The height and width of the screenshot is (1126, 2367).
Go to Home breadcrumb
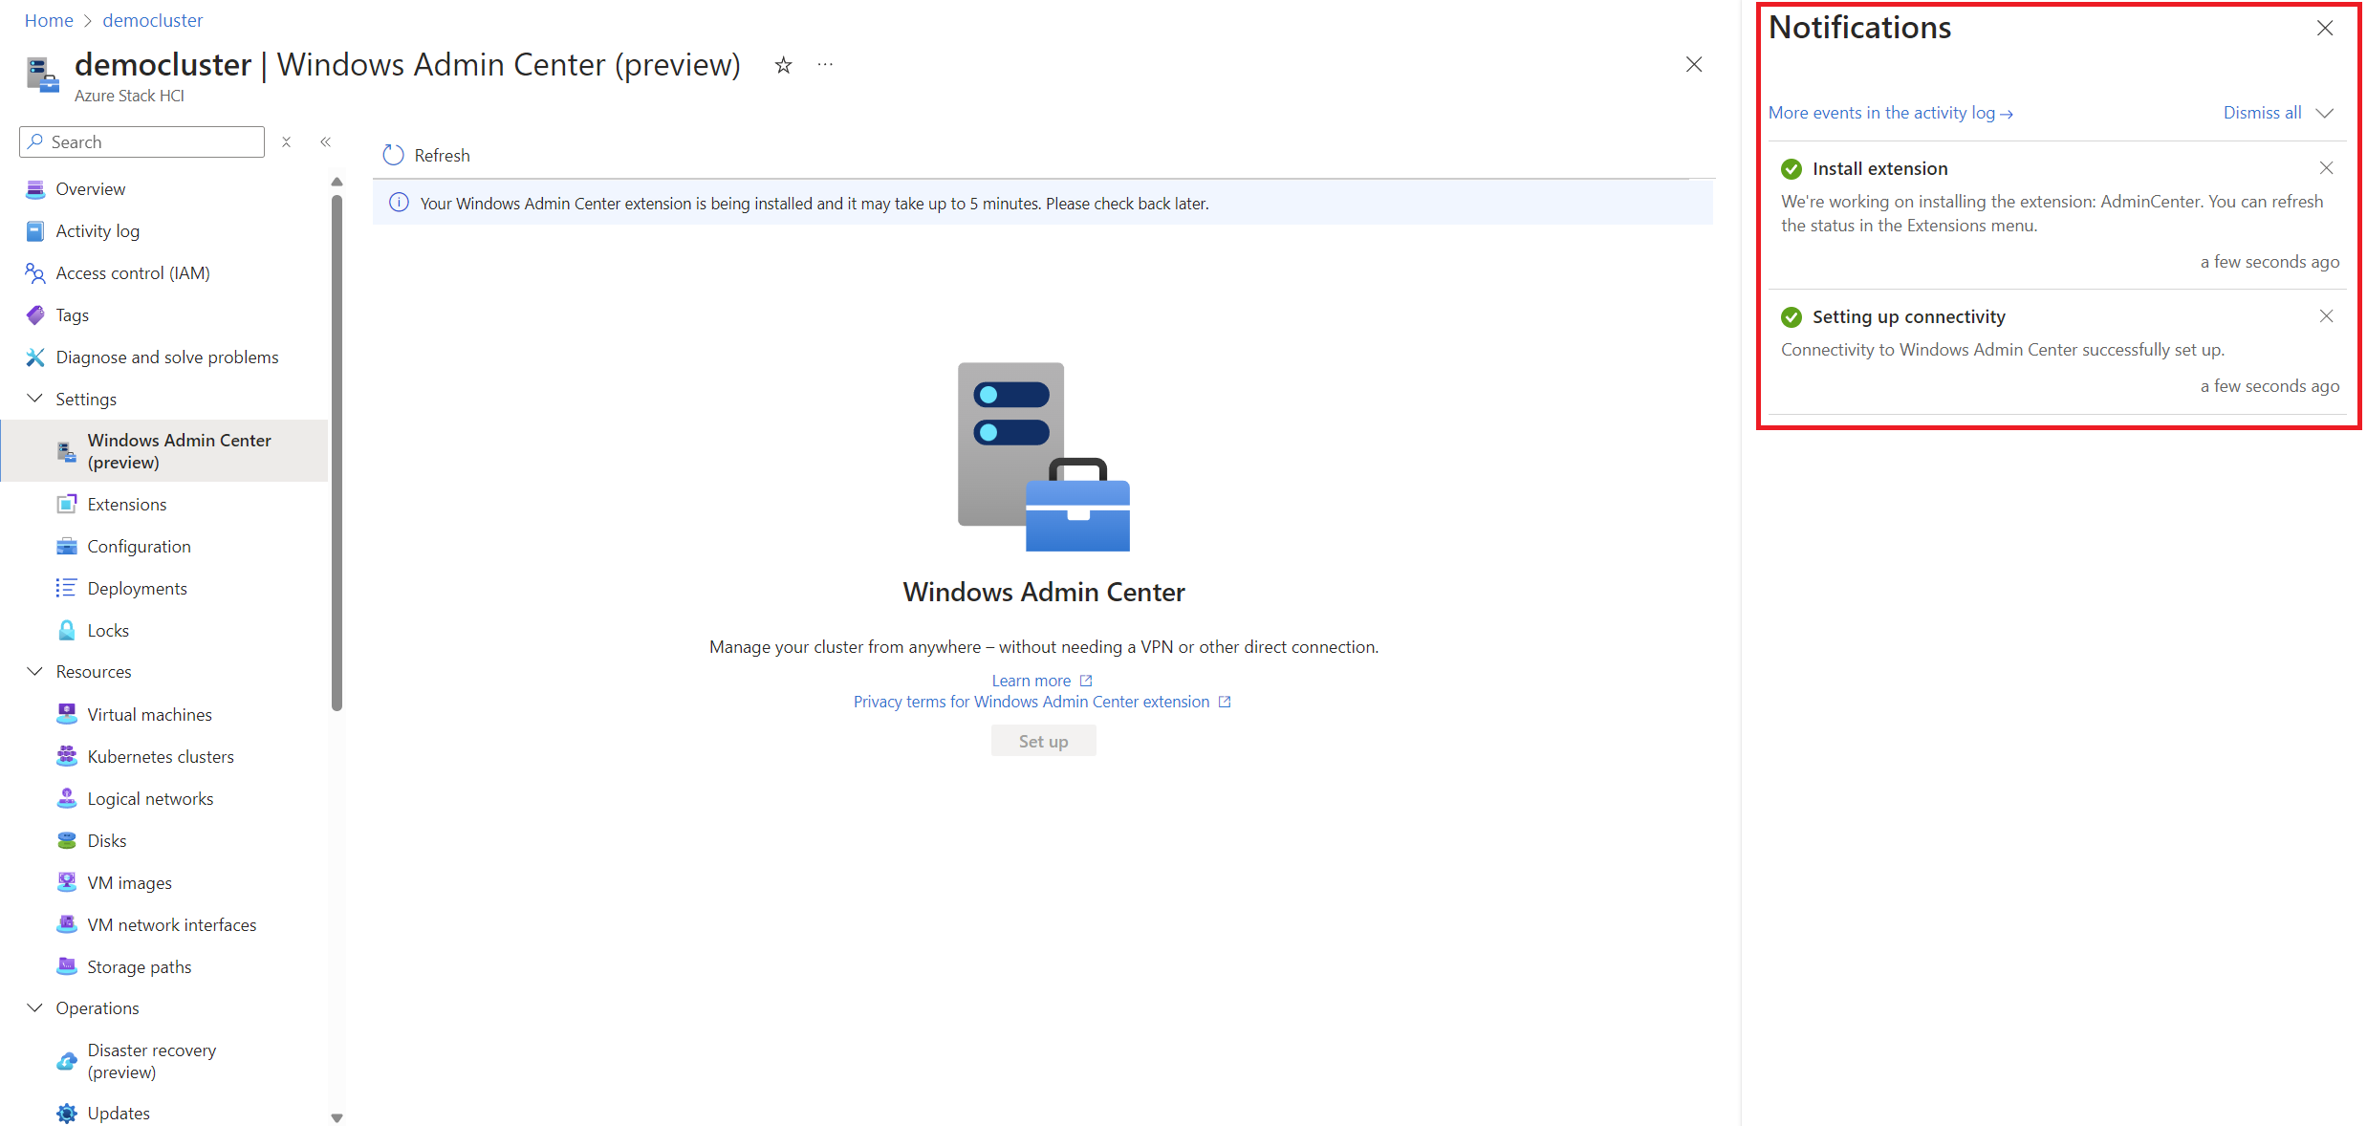(x=49, y=20)
